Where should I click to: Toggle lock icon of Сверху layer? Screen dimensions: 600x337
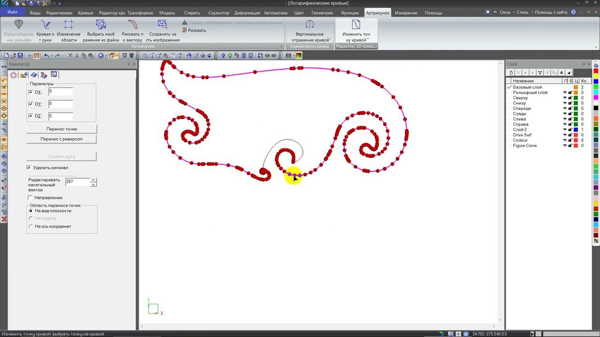(x=570, y=98)
